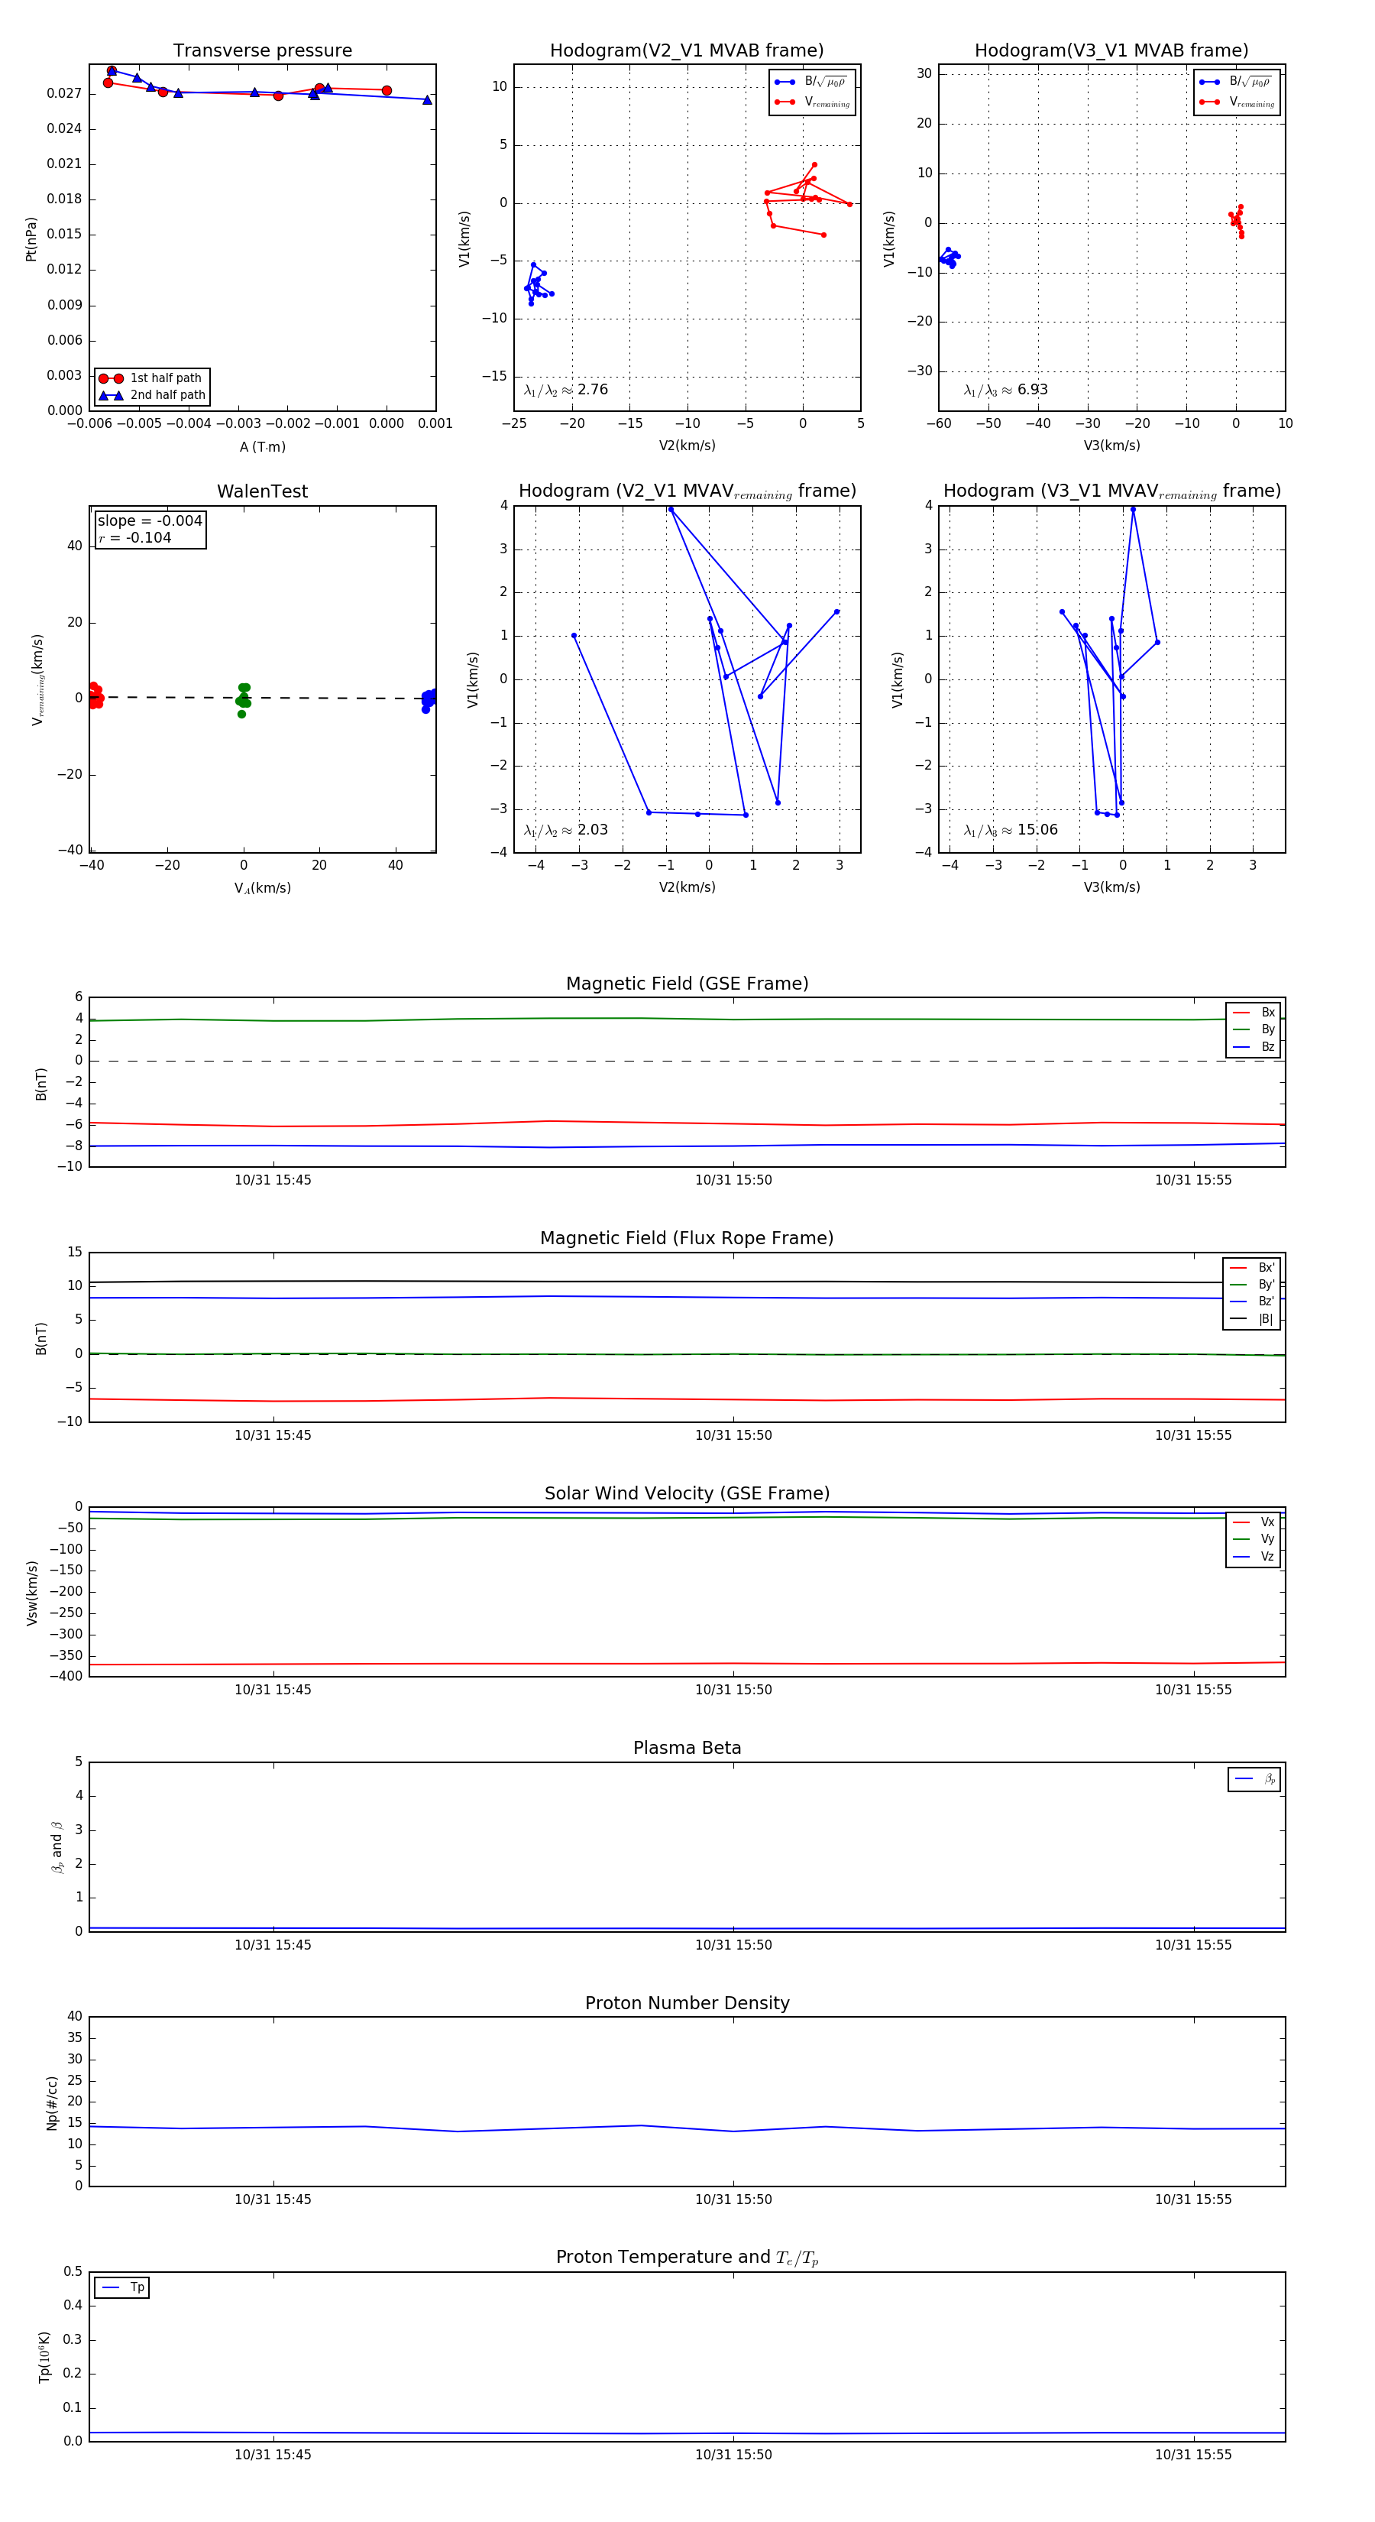1375x2522 pixels.
Task: Click the '2nd half path' legend entry
Action: (x=152, y=396)
